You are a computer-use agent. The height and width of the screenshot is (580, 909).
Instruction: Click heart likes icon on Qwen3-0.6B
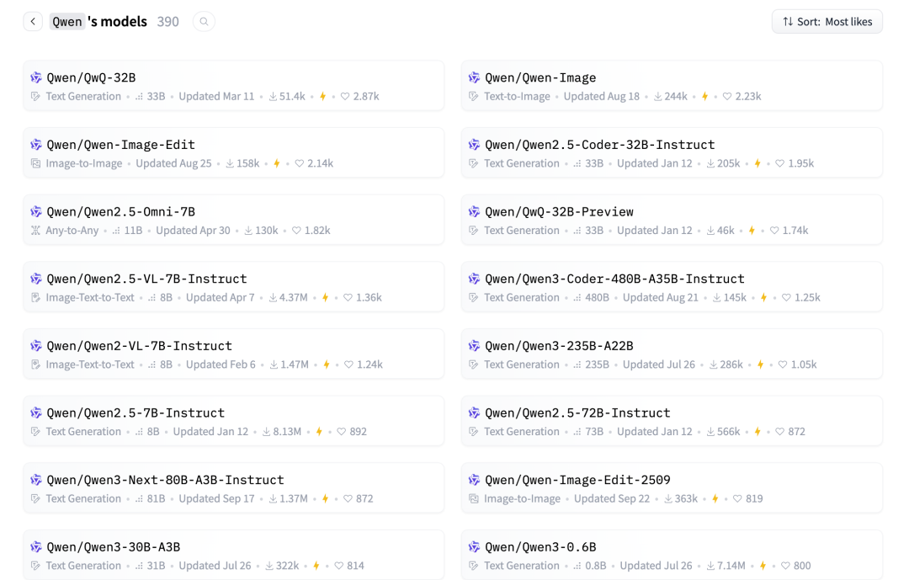(x=785, y=566)
